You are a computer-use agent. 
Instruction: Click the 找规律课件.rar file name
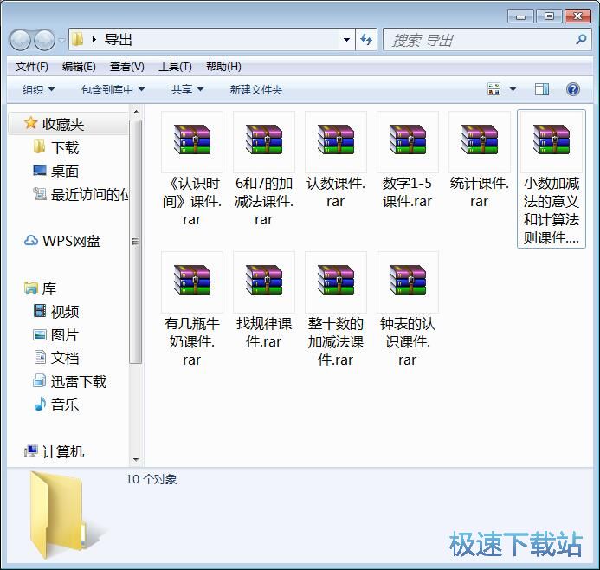pyautogui.click(x=264, y=333)
